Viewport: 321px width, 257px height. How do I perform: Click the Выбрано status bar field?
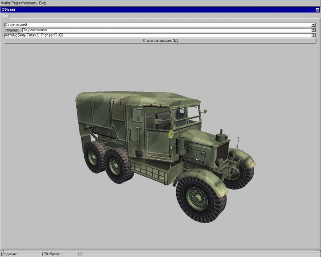pos(60,254)
